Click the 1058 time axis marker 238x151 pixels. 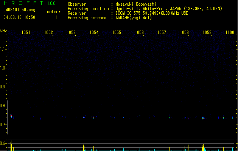[184, 32]
